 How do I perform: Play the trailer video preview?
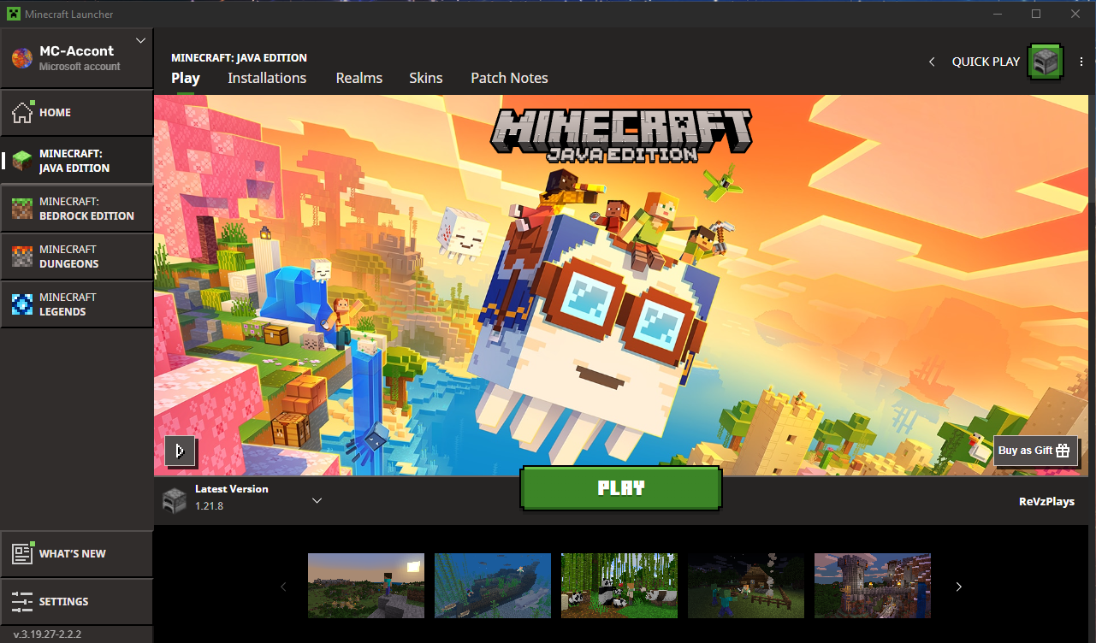(181, 451)
